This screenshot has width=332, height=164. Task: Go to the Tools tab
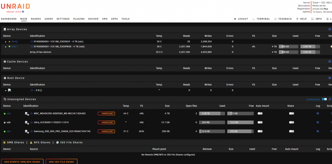pyautogui.click(x=125, y=19)
